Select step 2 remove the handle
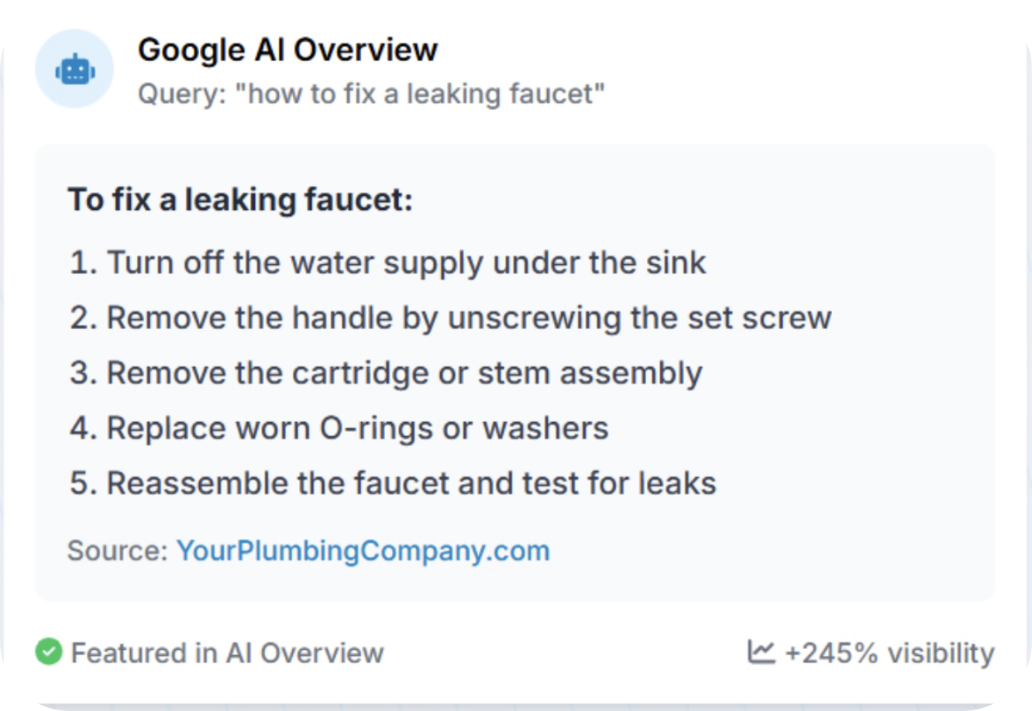This screenshot has width=1032, height=711. [x=449, y=318]
